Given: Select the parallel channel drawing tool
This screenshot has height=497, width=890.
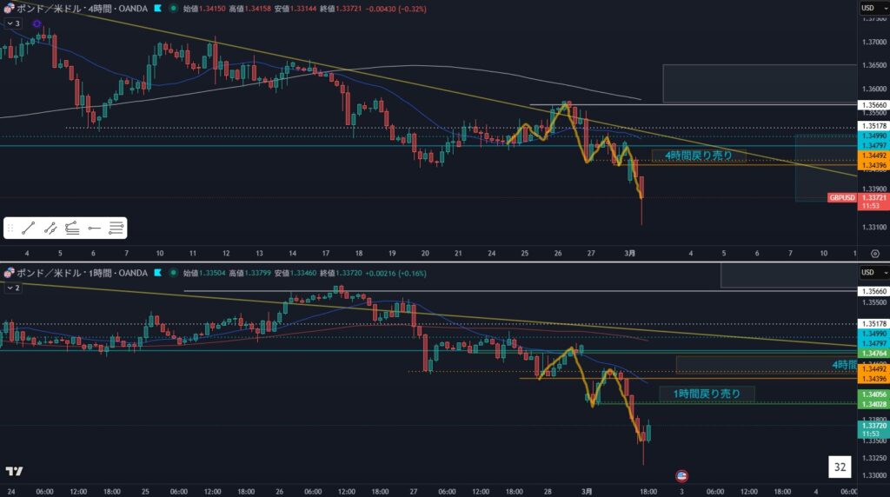Looking at the screenshot, I should click(x=72, y=229).
